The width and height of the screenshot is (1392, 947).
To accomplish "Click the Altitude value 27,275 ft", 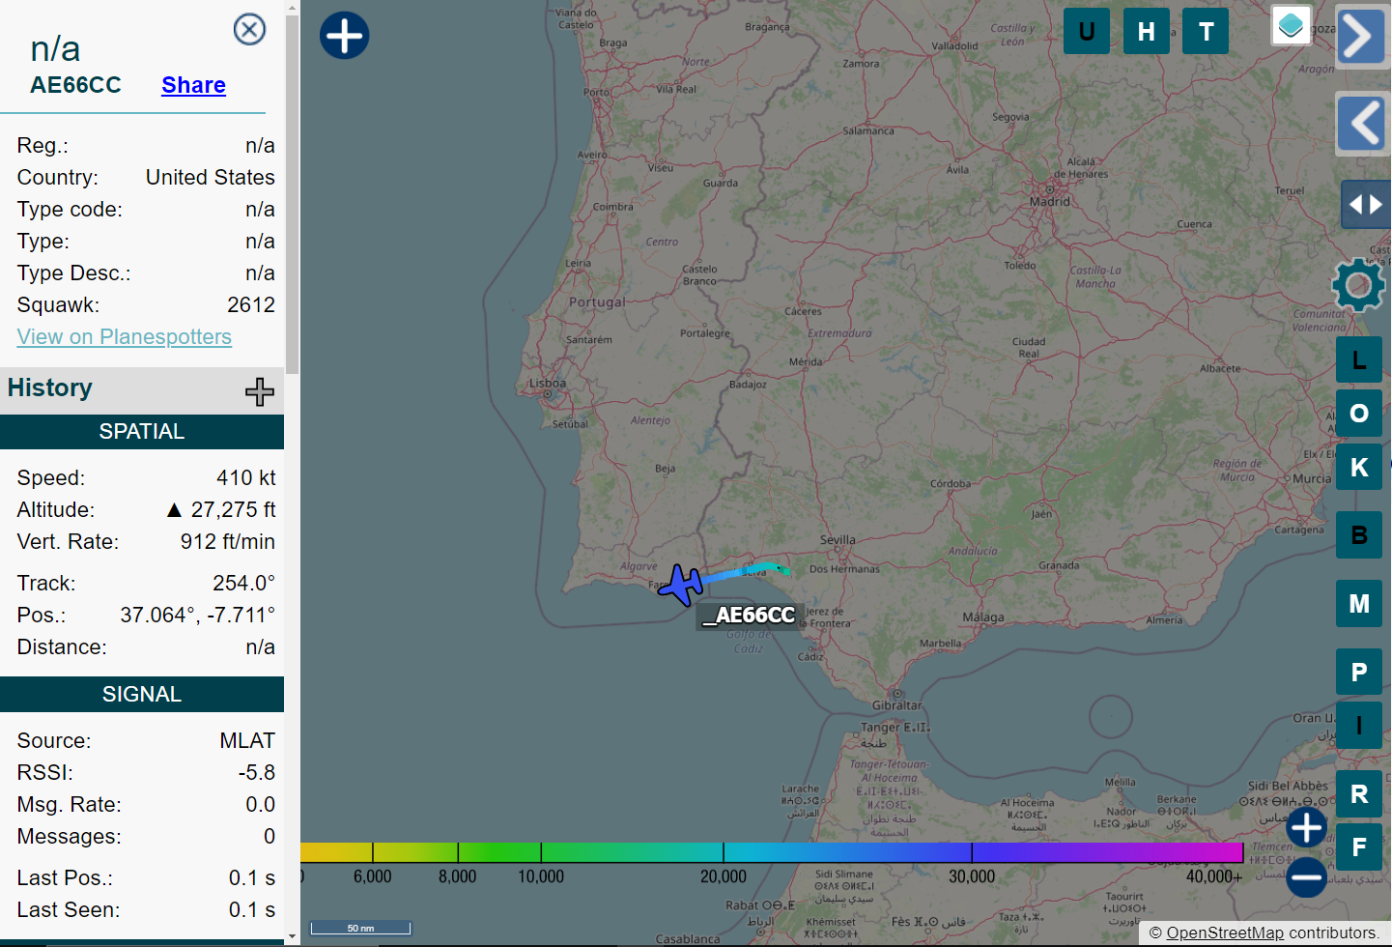I will (x=221, y=510).
